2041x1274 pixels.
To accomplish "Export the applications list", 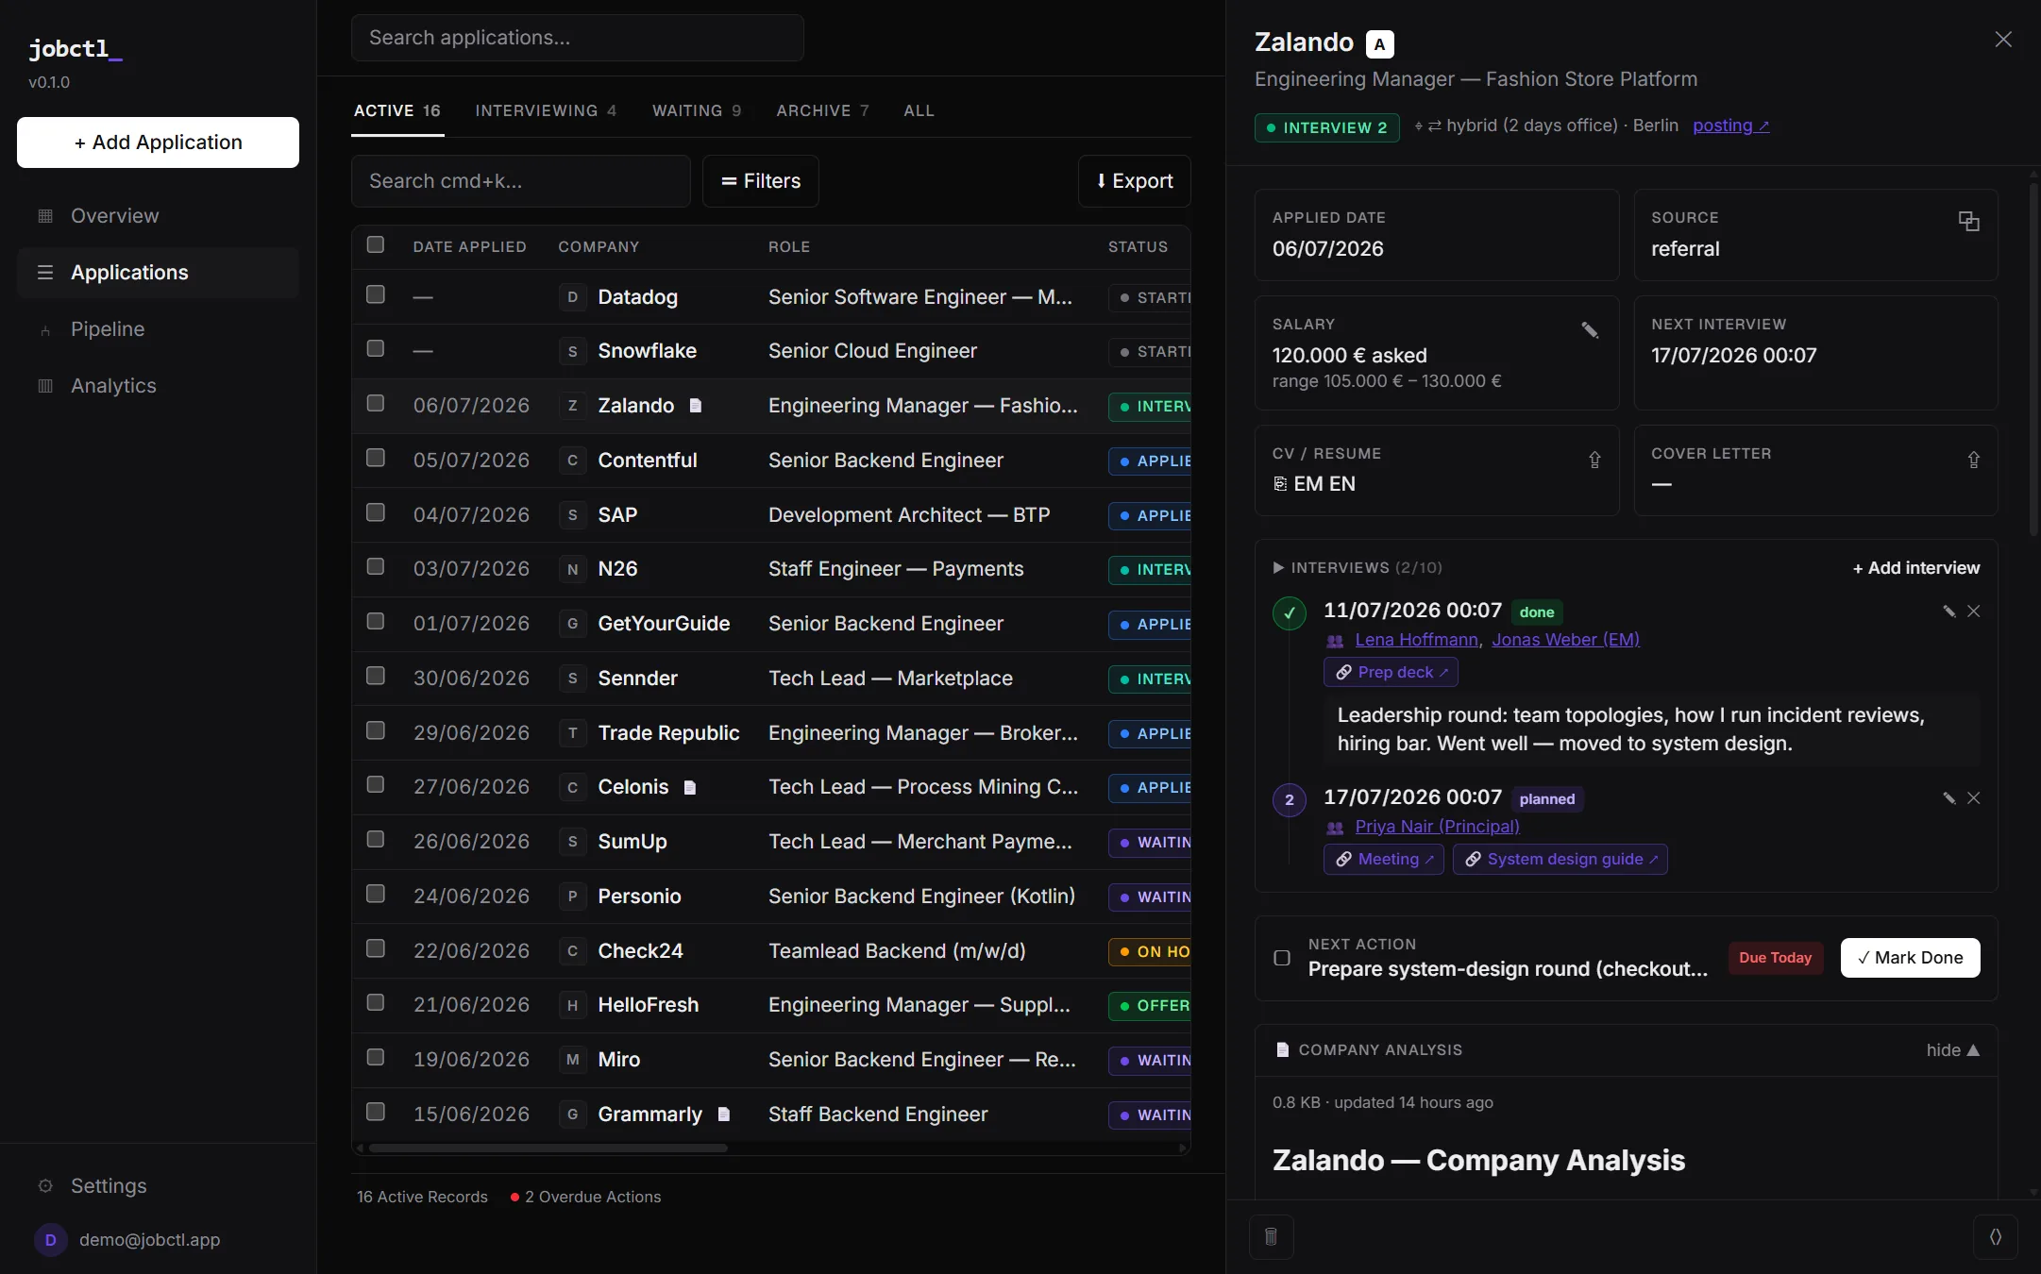I will coord(1135,181).
